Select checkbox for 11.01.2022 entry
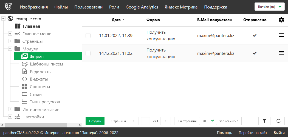288x137 pixels. click(88, 36)
